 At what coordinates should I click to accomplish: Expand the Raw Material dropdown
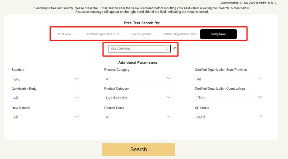point(46,117)
